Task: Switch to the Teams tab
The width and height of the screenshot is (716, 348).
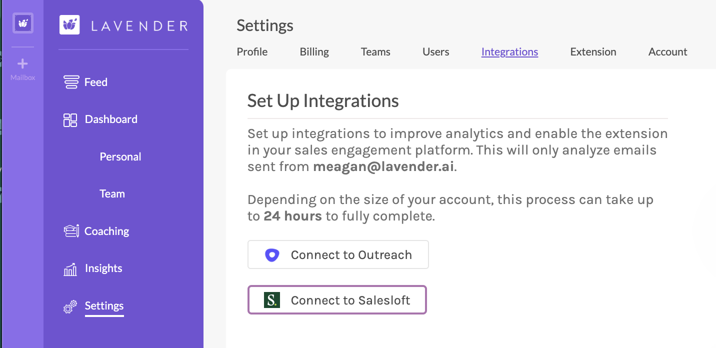Action: click(x=375, y=51)
